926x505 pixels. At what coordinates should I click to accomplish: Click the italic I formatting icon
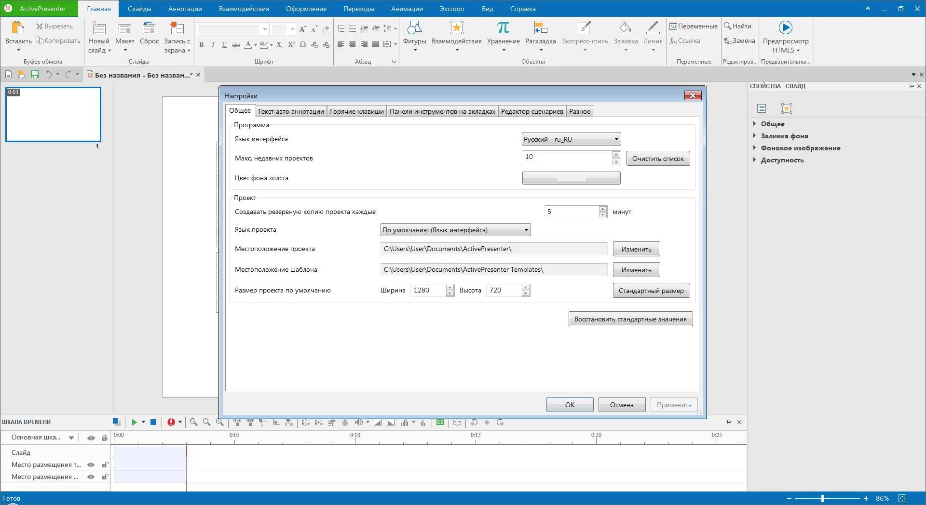pyautogui.click(x=213, y=45)
